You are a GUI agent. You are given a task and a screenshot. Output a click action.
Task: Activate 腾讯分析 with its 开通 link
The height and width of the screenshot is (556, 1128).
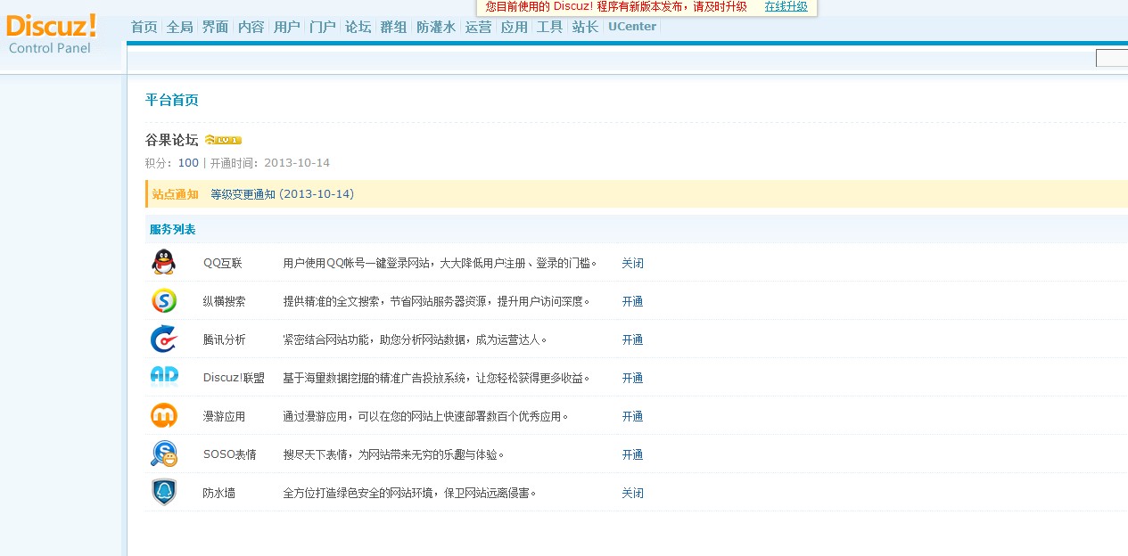coord(632,340)
